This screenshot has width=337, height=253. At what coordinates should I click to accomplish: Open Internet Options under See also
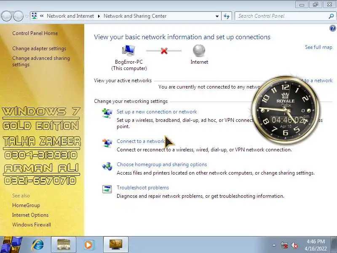coord(30,215)
